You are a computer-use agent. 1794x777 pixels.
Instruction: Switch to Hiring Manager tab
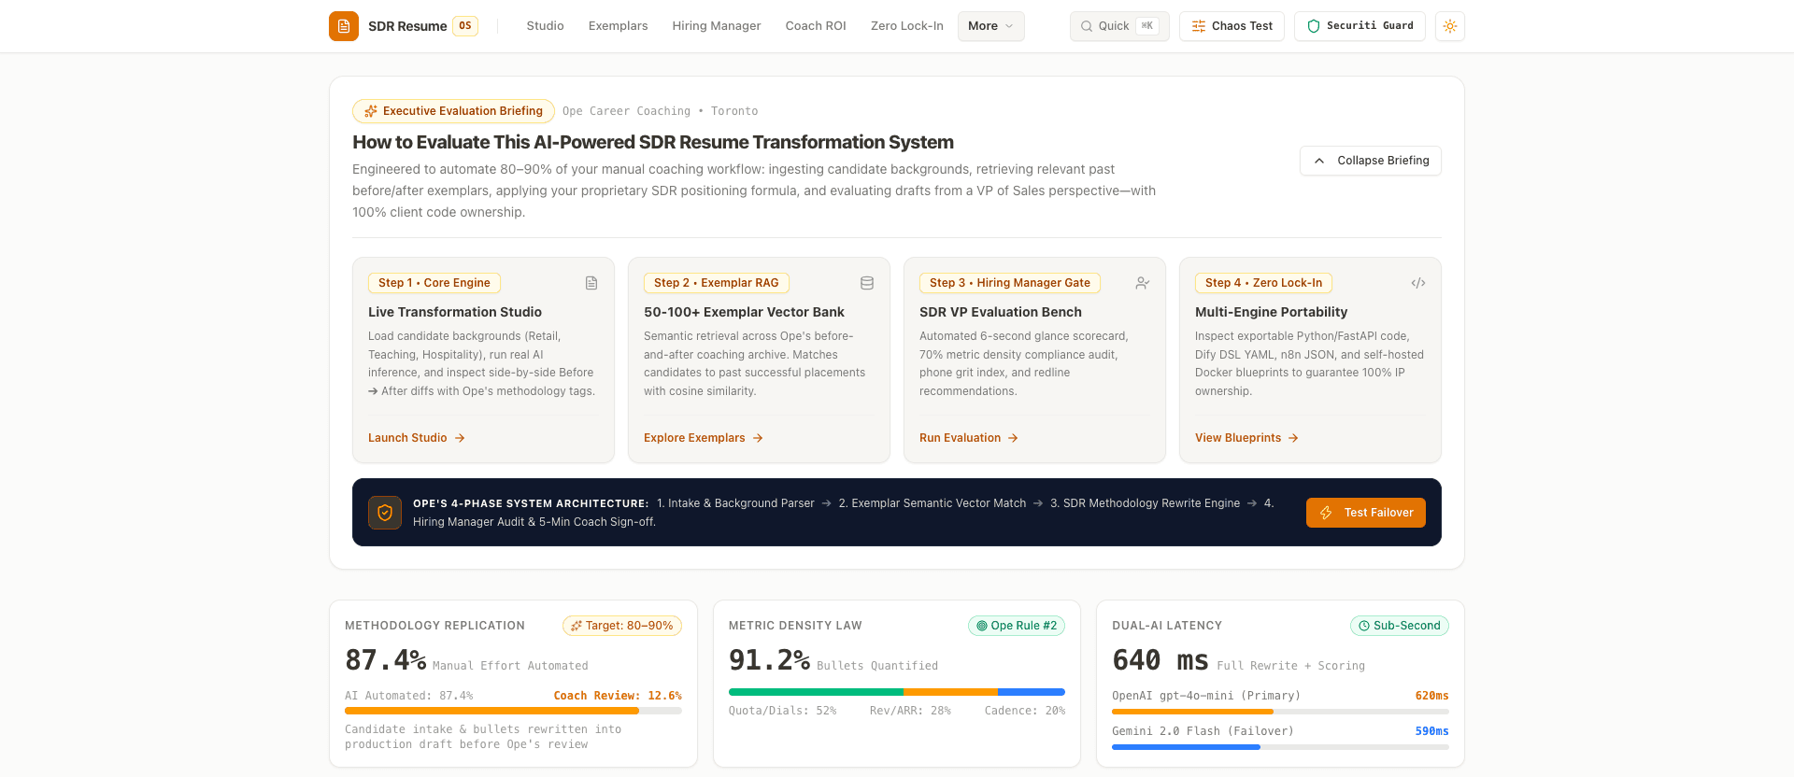coord(717,26)
